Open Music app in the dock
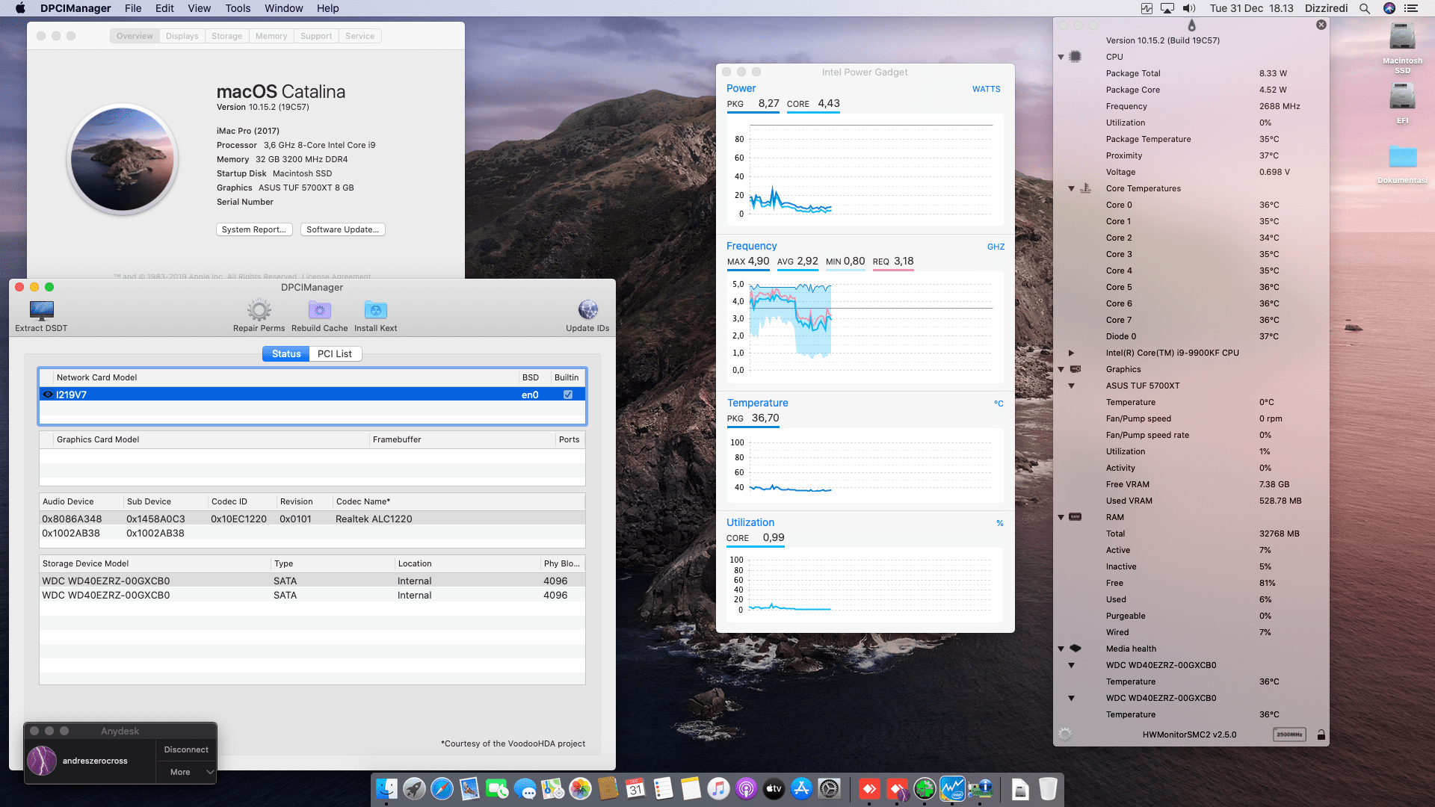This screenshot has height=807, width=1435. tap(718, 788)
